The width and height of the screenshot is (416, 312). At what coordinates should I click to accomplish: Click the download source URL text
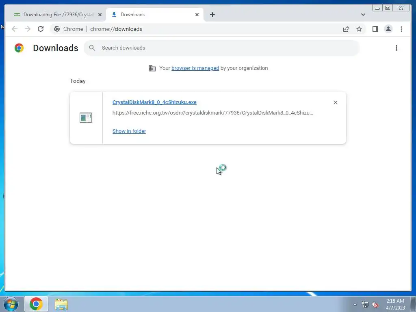point(213,113)
